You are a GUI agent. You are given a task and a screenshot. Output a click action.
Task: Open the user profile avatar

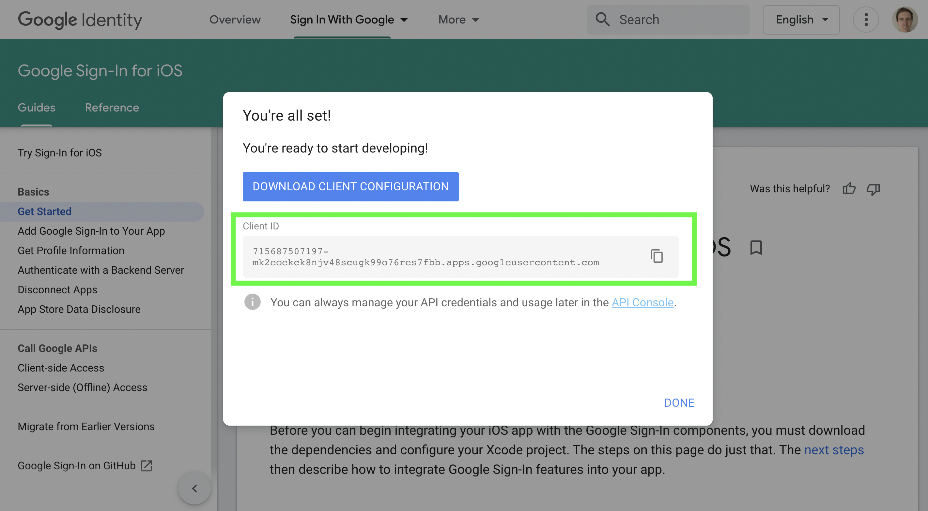point(905,20)
